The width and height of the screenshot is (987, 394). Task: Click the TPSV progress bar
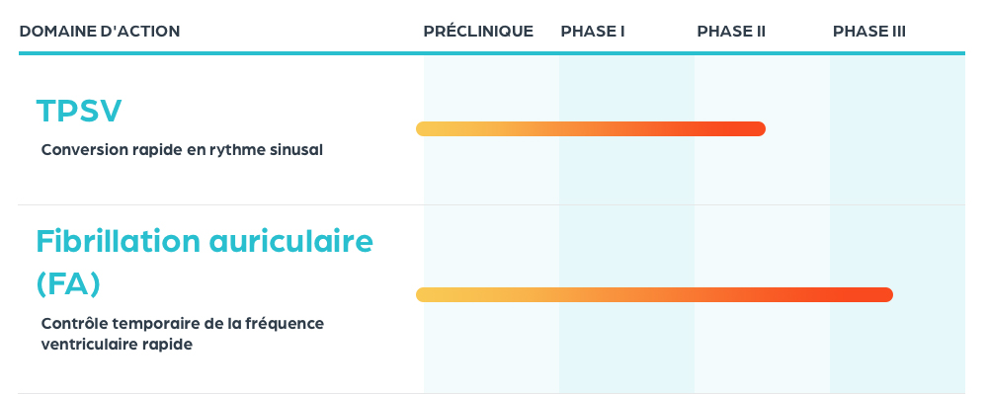(x=591, y=129)
